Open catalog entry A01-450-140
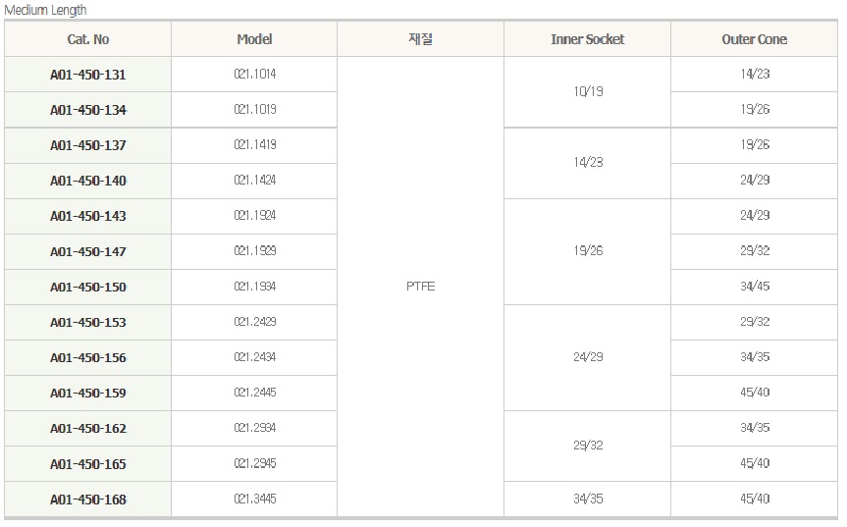The height and width of the screenshot is (527, 847). 87,181
